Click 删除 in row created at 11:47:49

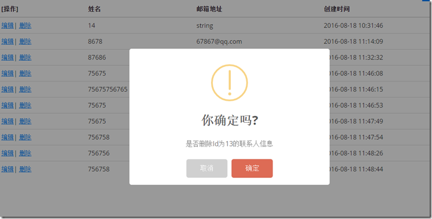(25, 122)
